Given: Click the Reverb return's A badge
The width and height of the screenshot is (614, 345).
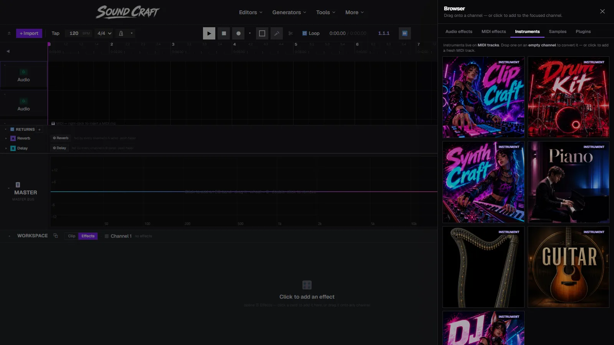Looking at the screenshot, I should pyautogui.click(x=13, y=138).
